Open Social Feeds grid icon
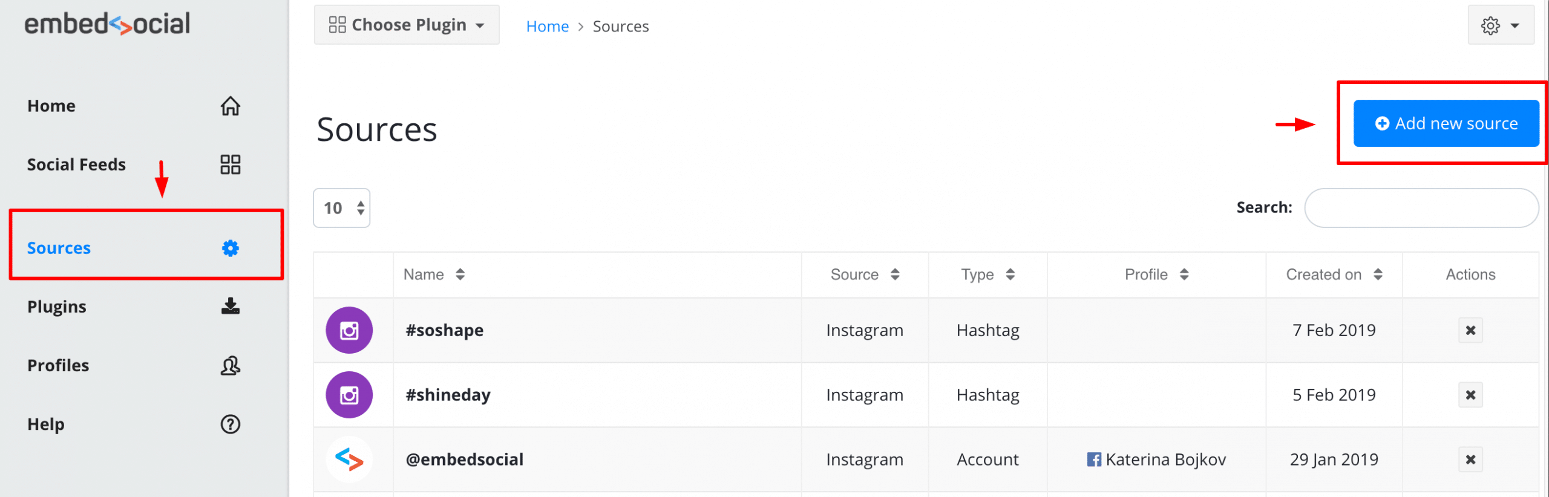 point(230,164)
